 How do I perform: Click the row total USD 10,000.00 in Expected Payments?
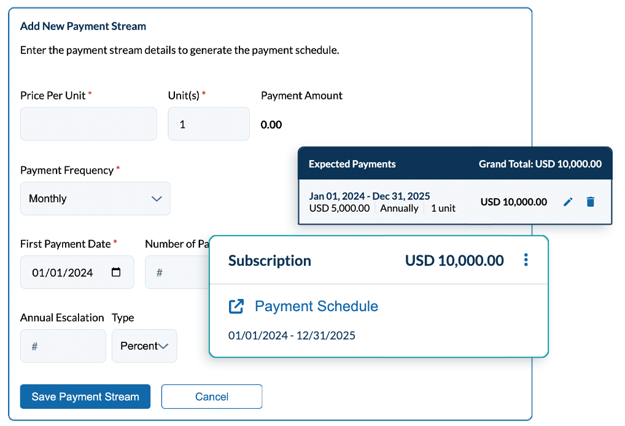(514, 202)
